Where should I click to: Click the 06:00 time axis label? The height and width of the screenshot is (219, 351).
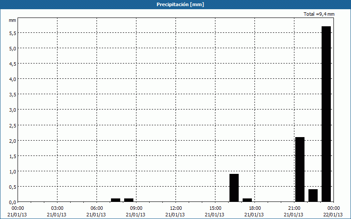97,208
